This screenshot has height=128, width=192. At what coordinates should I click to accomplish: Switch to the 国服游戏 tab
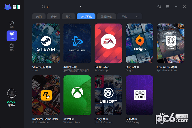[106, 17]
